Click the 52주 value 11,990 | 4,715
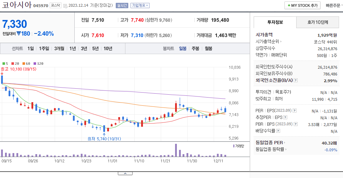 324,99
